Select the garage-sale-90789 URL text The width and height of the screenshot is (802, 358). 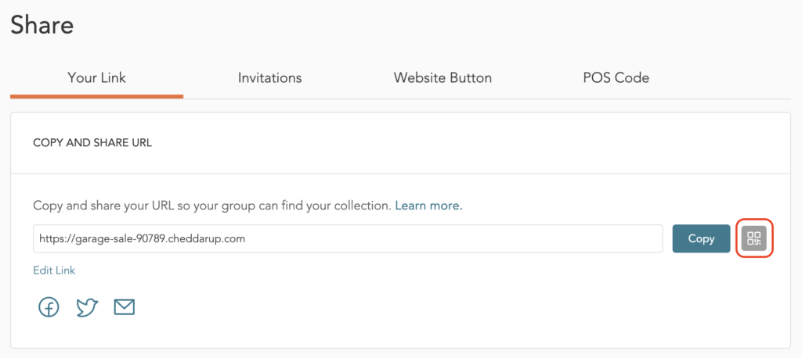139,239
